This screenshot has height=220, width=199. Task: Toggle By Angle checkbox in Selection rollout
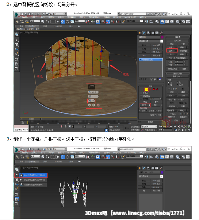(141, 99)
